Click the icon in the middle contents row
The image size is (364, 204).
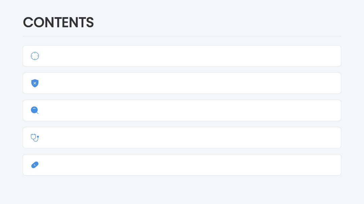tap(35, 110)
